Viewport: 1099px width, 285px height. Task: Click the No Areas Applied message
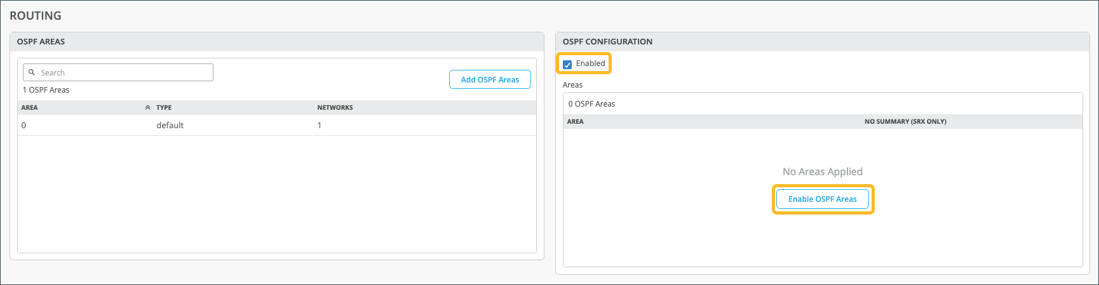(x=822, y=172)
